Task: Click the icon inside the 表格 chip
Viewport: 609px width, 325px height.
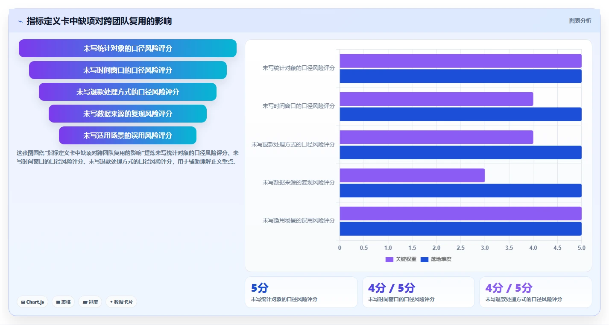Action: click(58, 302)
